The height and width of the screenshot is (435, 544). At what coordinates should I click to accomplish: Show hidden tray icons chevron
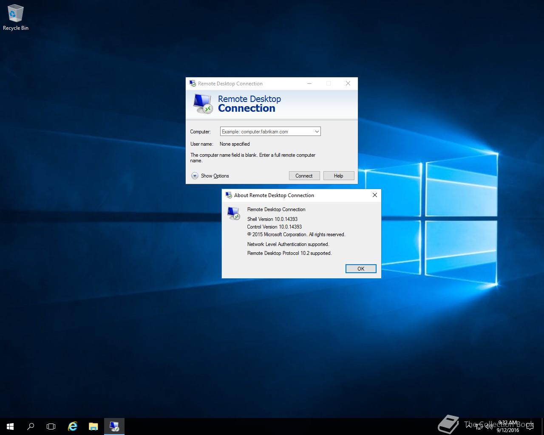click(x=468, y=426)
